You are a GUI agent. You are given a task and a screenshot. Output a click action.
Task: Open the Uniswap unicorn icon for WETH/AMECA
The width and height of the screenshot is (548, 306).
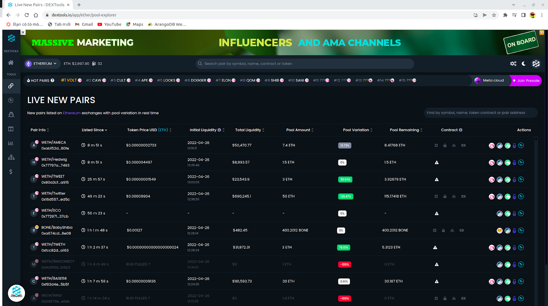[x=491, y=145]
